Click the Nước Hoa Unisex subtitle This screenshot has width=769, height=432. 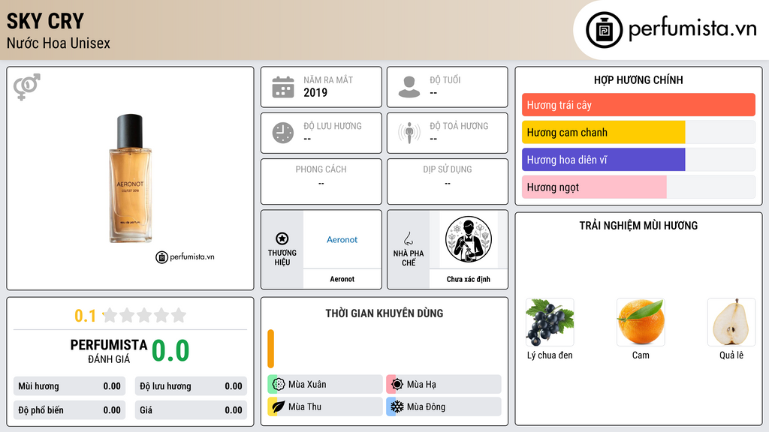coord(59,43)
